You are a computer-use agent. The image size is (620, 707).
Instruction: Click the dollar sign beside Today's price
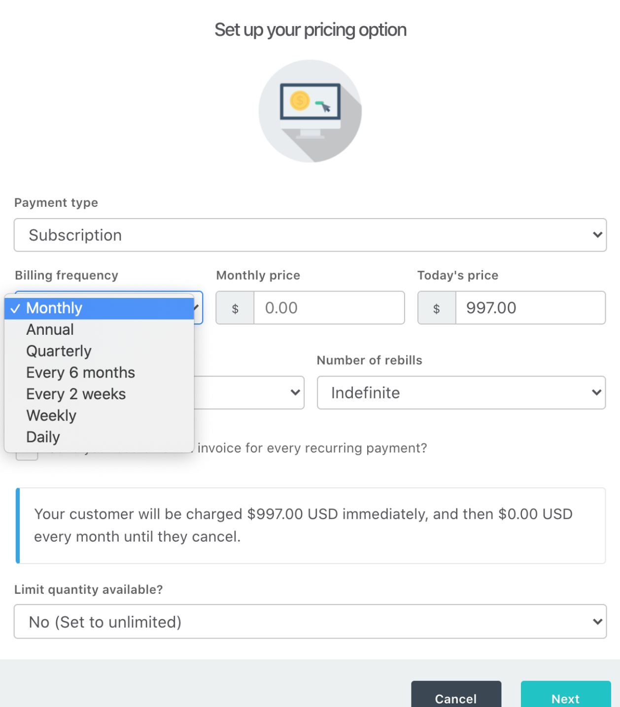(436, 308)
